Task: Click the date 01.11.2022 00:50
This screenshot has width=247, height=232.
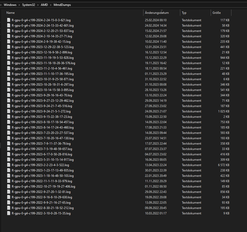Action: click(x=156, y=187)
